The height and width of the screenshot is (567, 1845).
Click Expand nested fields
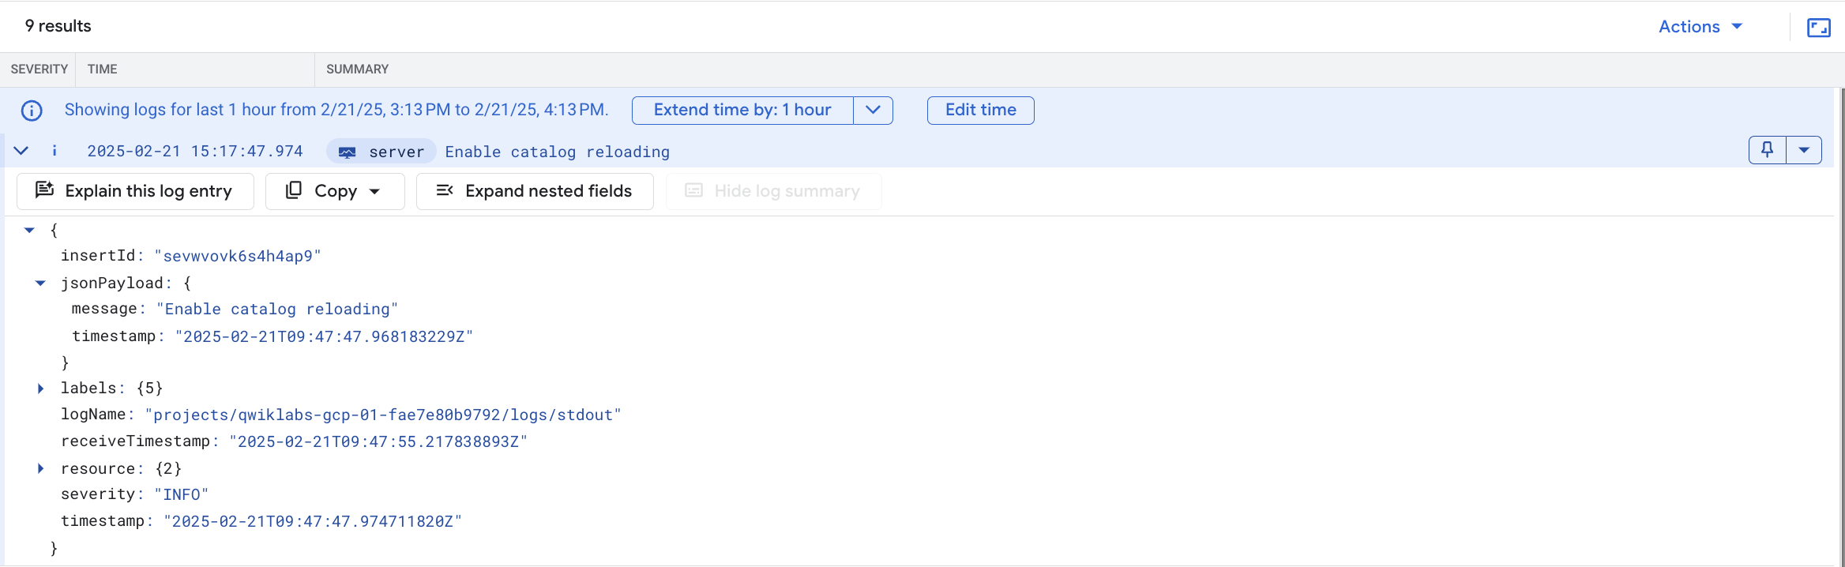[x=535, y=191]
